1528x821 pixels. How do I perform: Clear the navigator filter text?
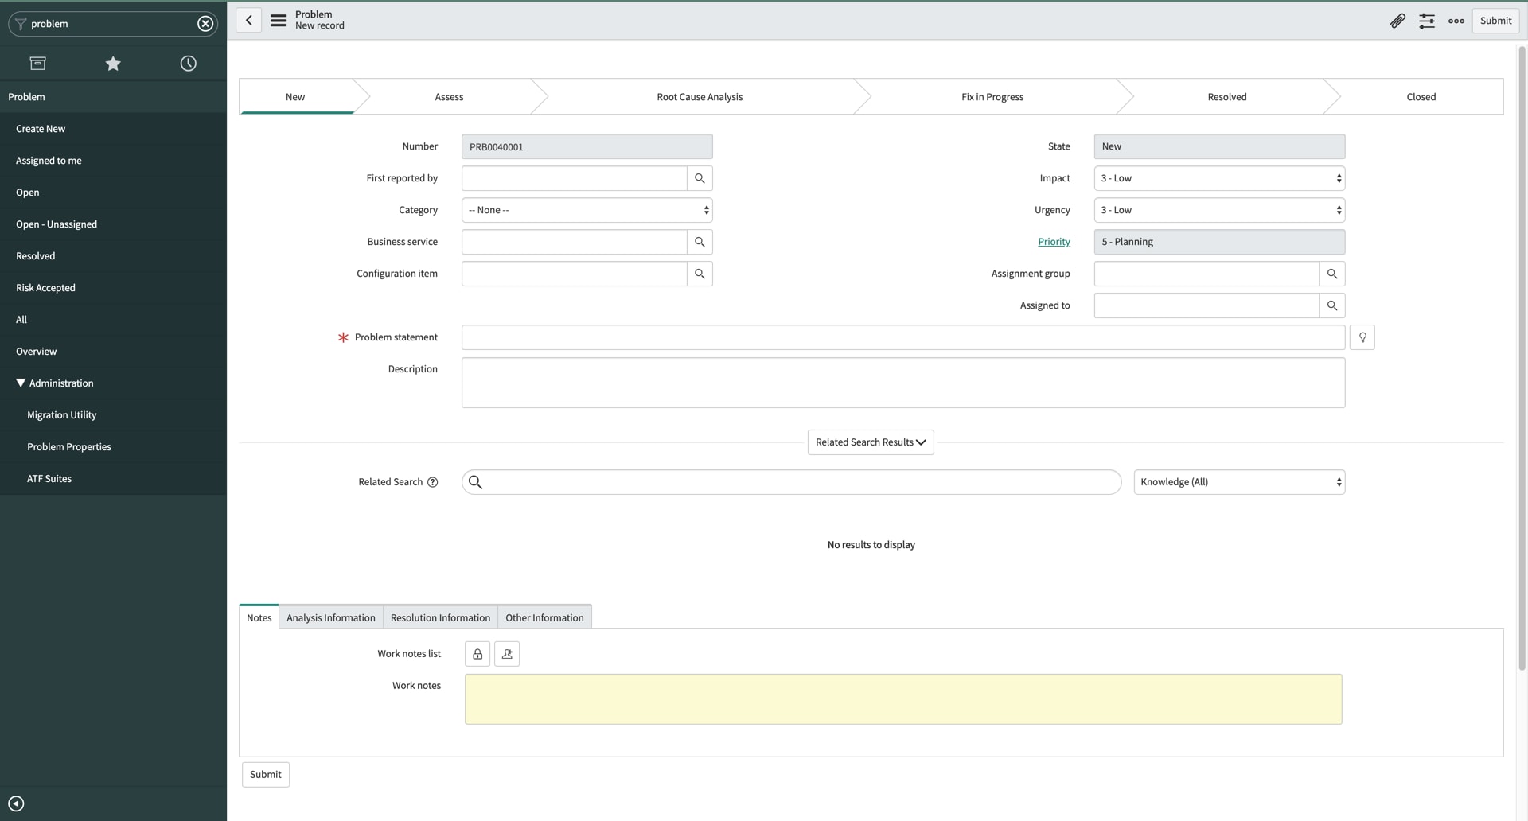[x=205, y=24]
